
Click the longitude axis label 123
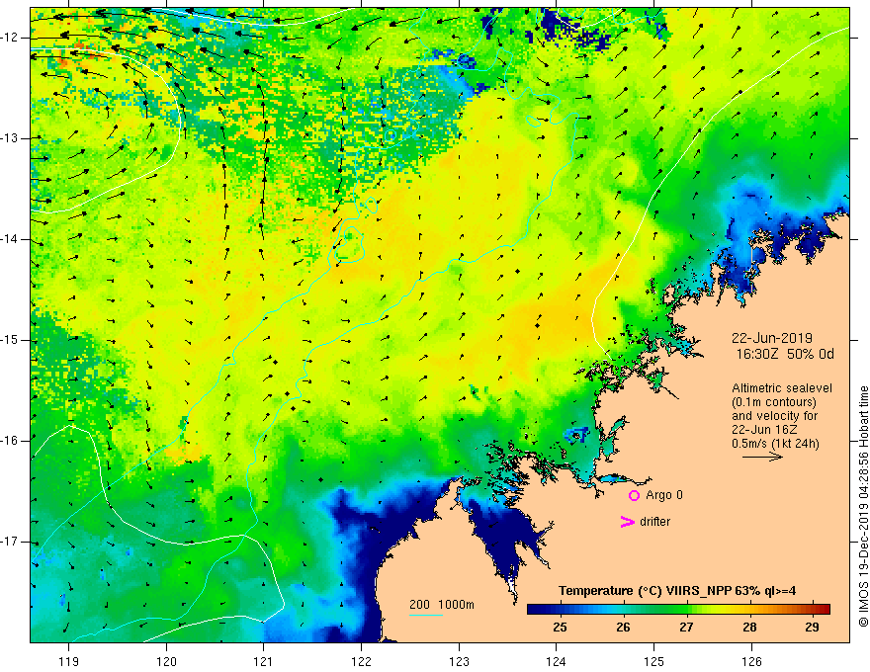click(x=459, y=662)
